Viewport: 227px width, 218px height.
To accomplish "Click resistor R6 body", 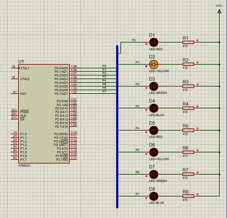I will tap(188, 152).
